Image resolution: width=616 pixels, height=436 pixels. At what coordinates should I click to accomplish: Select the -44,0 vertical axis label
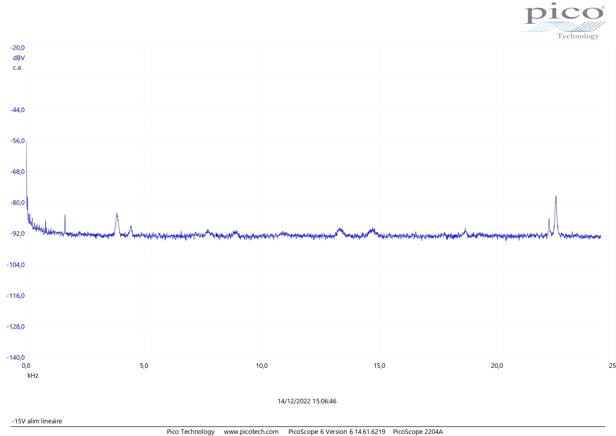pyautogui.click(x=18, y=110)
